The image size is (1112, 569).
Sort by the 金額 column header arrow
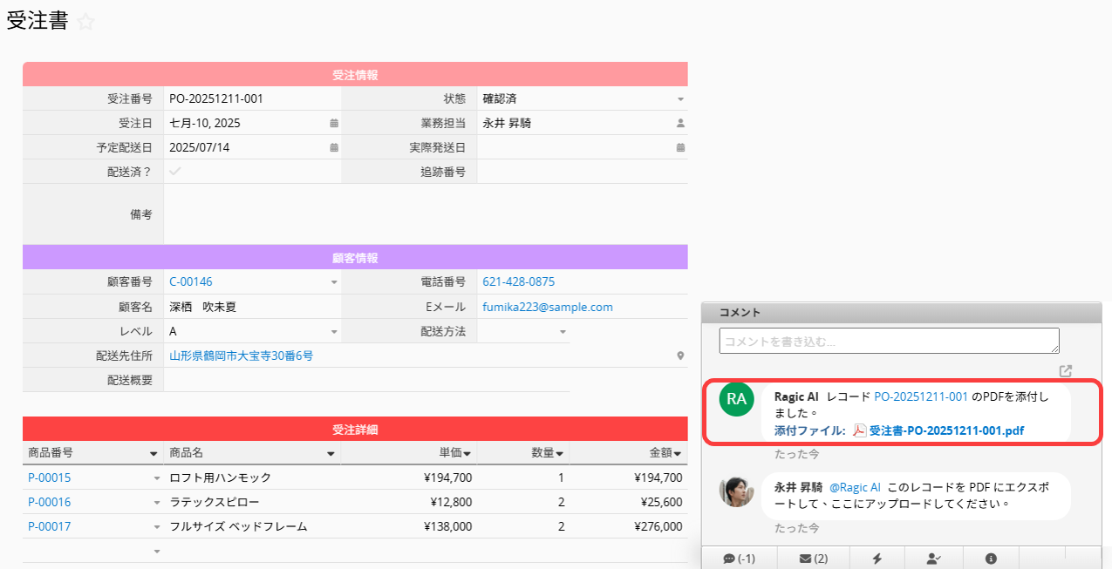click(677, 454)
